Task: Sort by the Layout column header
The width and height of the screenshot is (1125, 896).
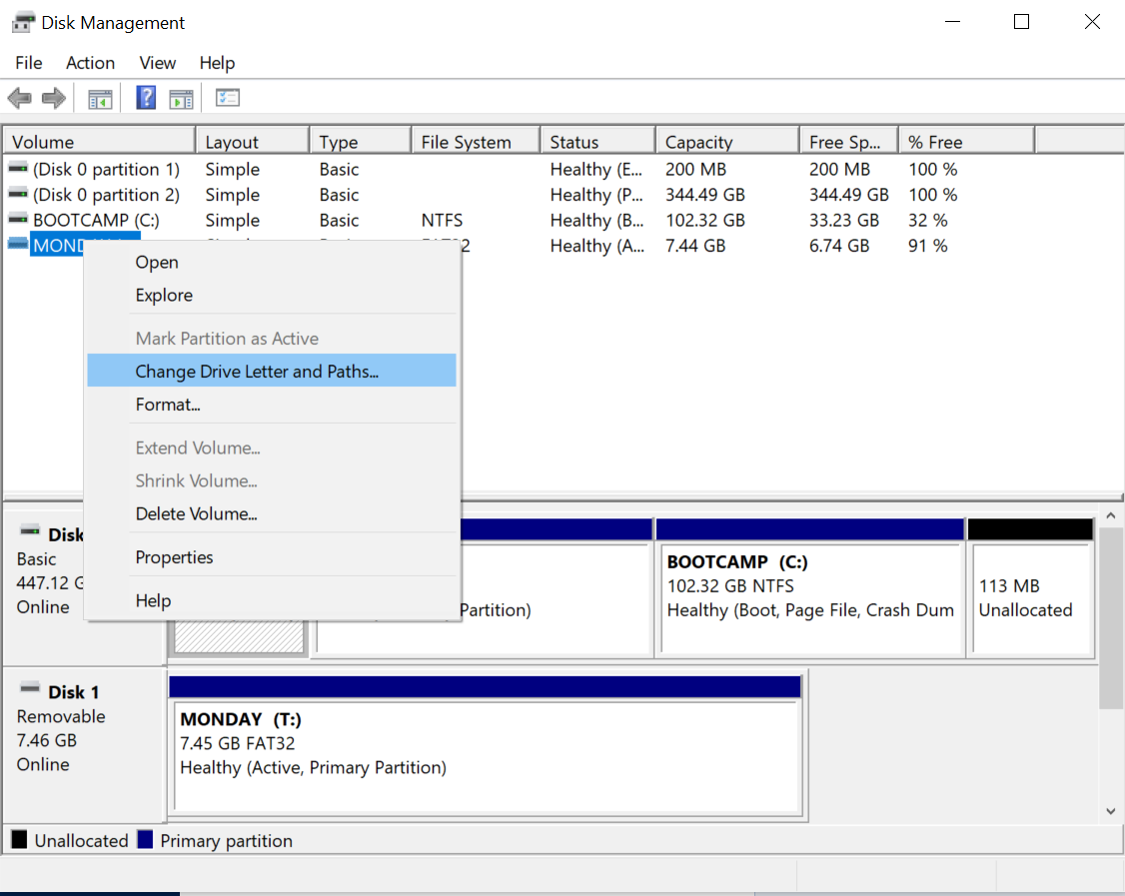Action: (x=253, y=141)
